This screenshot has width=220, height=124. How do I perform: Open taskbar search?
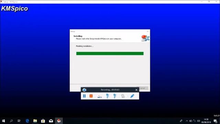pos(11,121)
